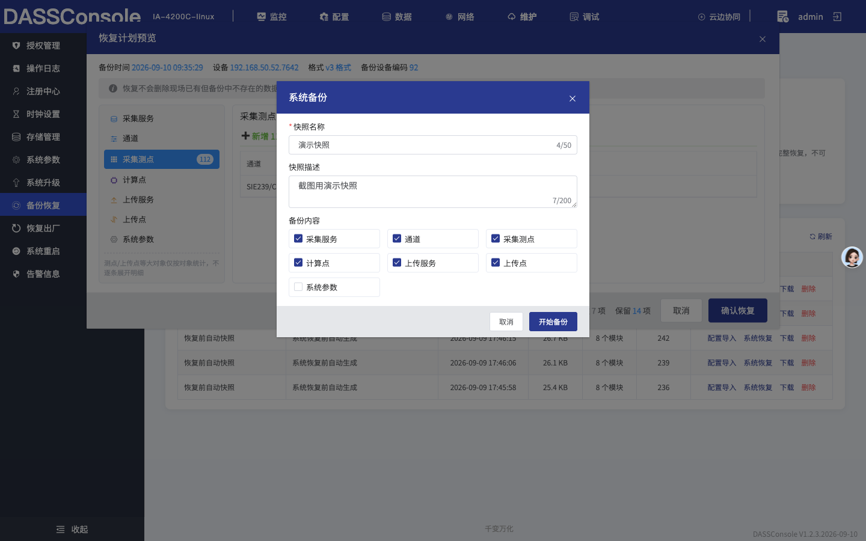Image resolution: width=866 pixels, height=541 pixels.
Task: Click the server settings icon before admin
Action: point(782,17)
